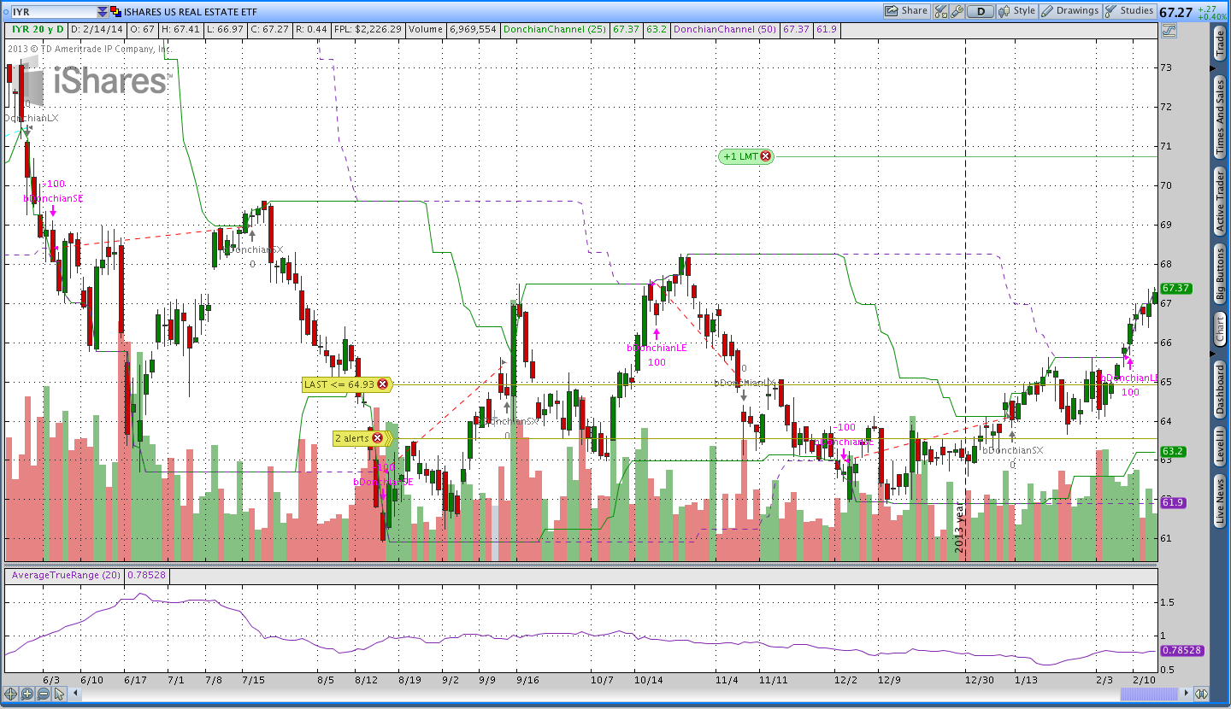The height and width of the screenshot is (709, 1231).
Task: Click the Share button
Action: (x=906, y=11)
